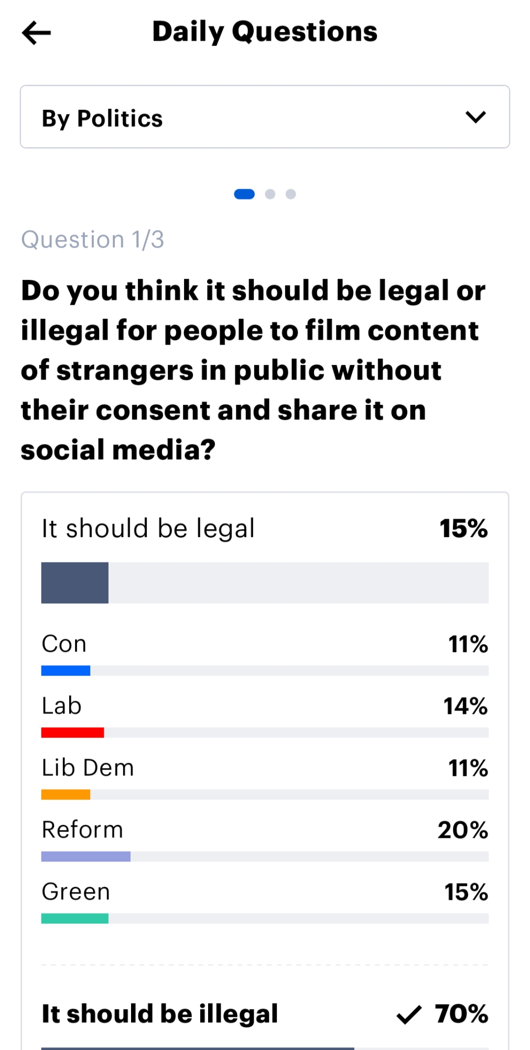Click the dark overall legal result bar
This screenshot has height=1050, width=530.
[75, 583]
